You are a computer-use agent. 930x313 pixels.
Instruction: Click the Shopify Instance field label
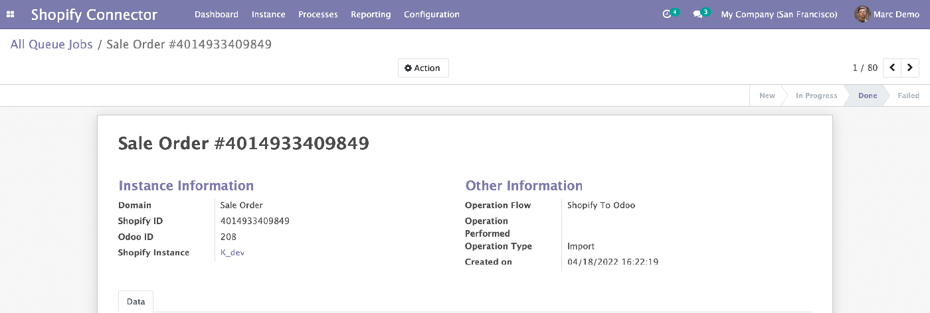coord(153,253)
